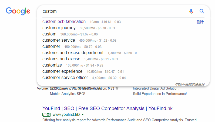Open the YouFind SEO Competitor Analysis result
The image size is (215, 122).
pos(107,108)
